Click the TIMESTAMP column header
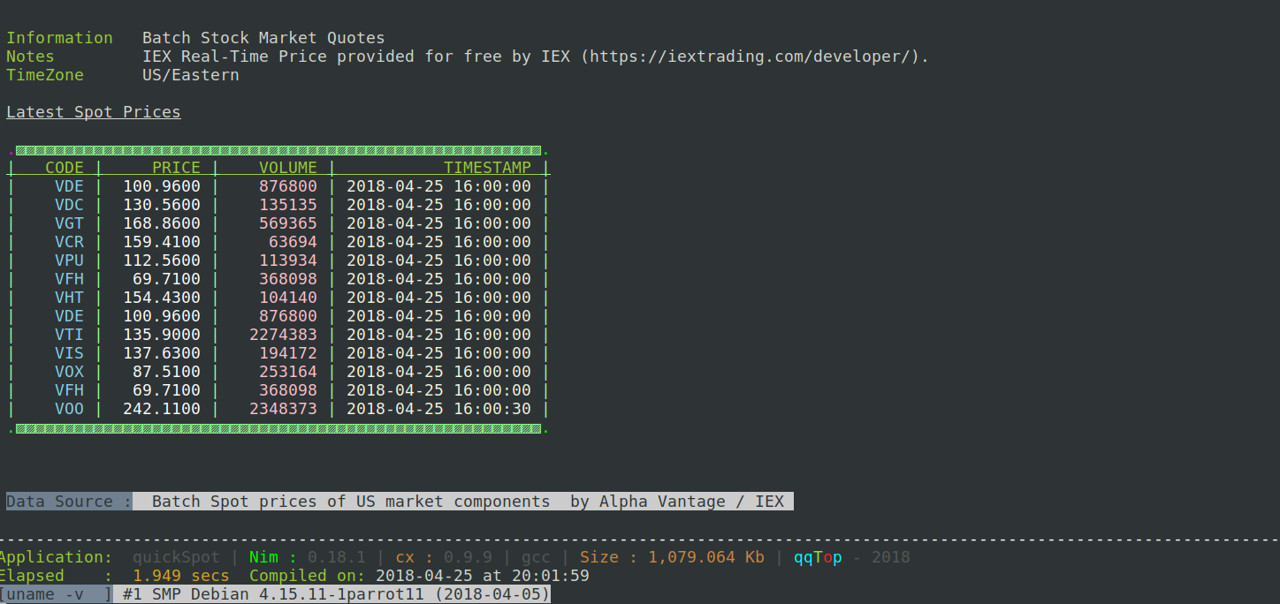This screenshot has width=1280, height=604. pyautogui.click(x=487, y=168)
